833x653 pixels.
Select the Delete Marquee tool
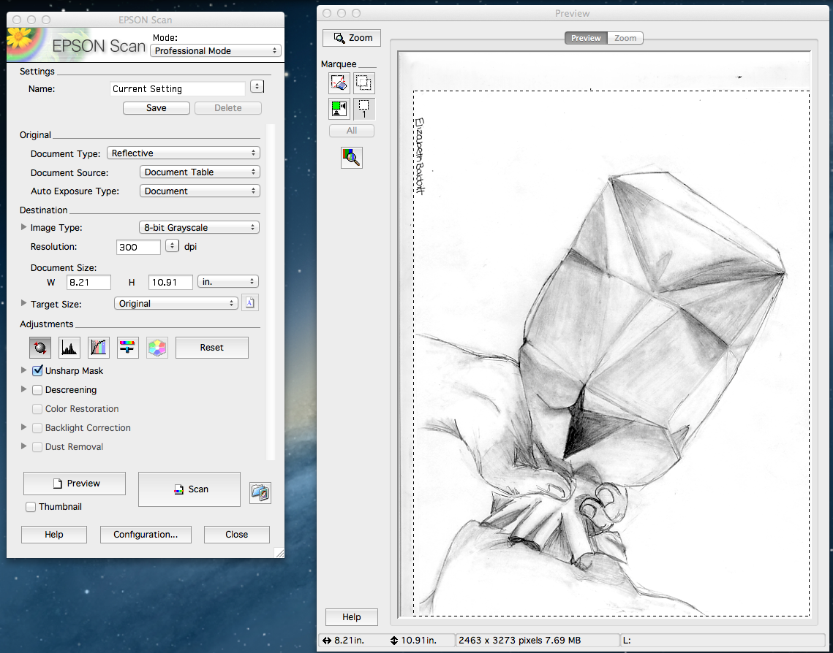point(339,83)
